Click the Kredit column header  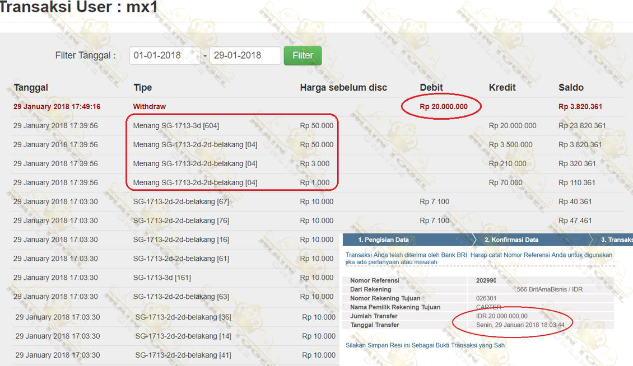(502, 87)
